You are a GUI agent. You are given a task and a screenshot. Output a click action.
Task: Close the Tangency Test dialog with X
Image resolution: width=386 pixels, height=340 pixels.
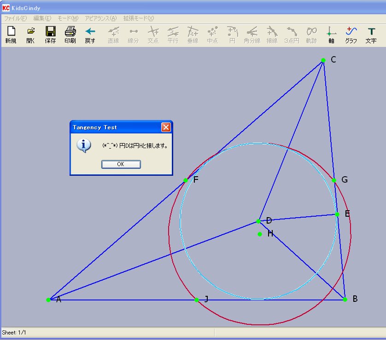pos(166,127)
